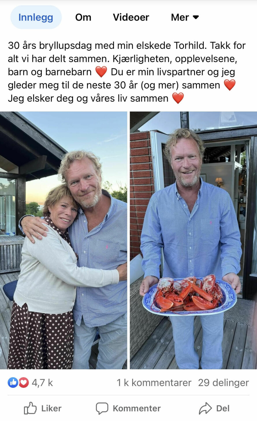257x421 pixels.
Task: Tap the speech bubble comment icon
Action: point(102,408)
